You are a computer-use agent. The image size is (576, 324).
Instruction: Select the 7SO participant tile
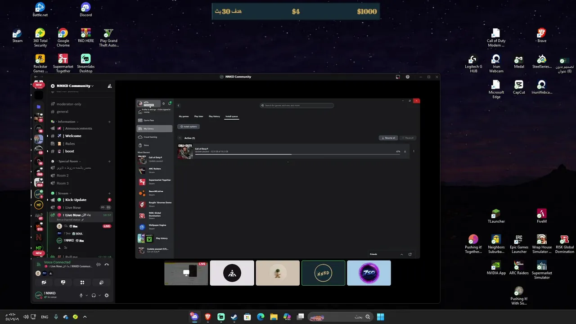(x=369, y=273)
